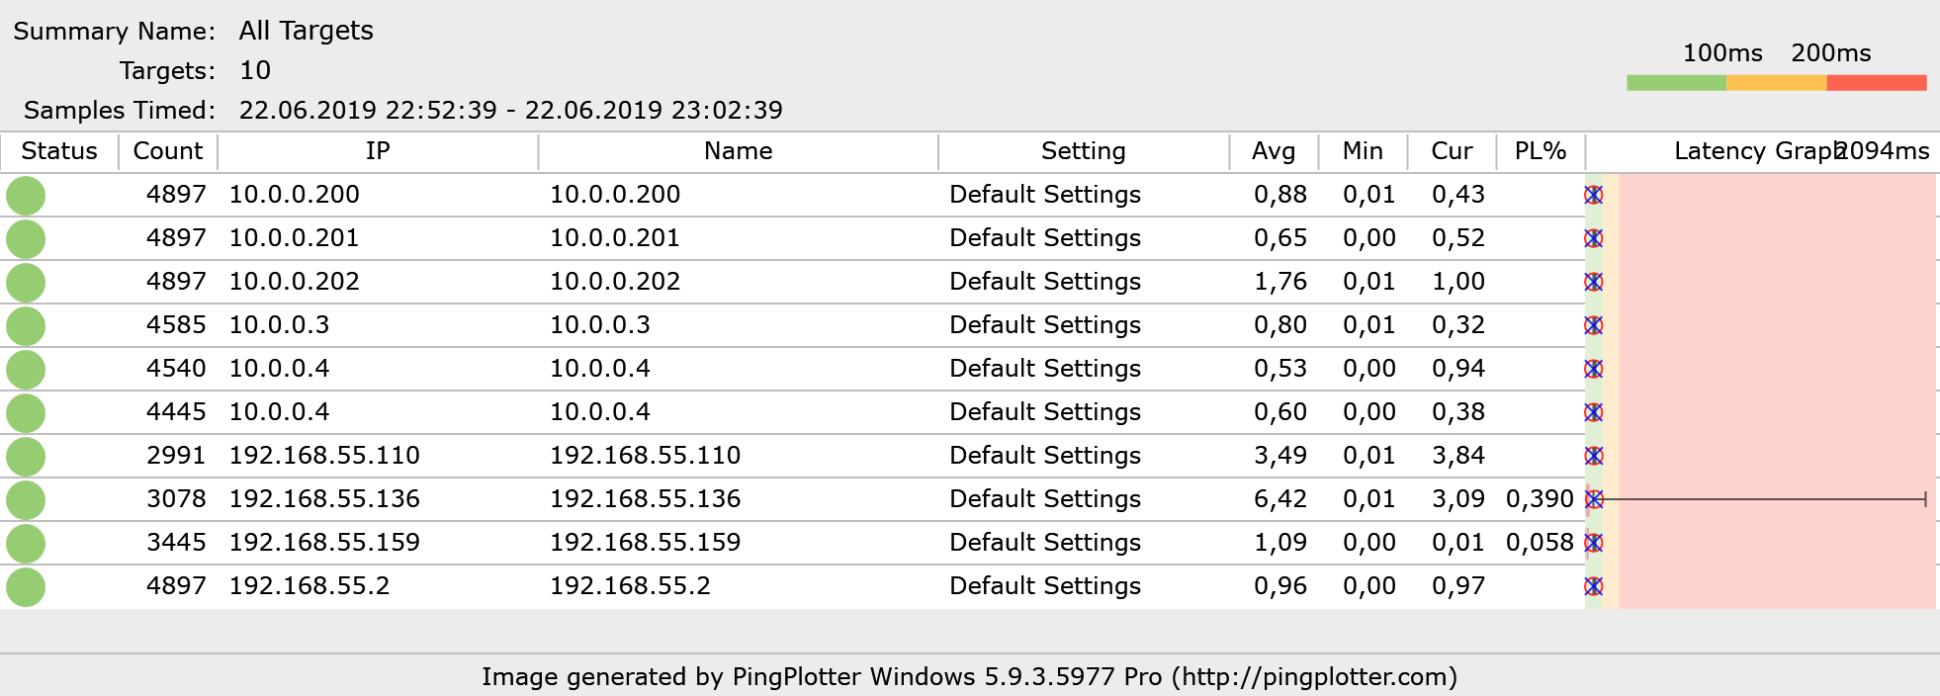1940x696 pixels.
Task: Click red 200ms legend color segment
Action: tap(1876, 83)
